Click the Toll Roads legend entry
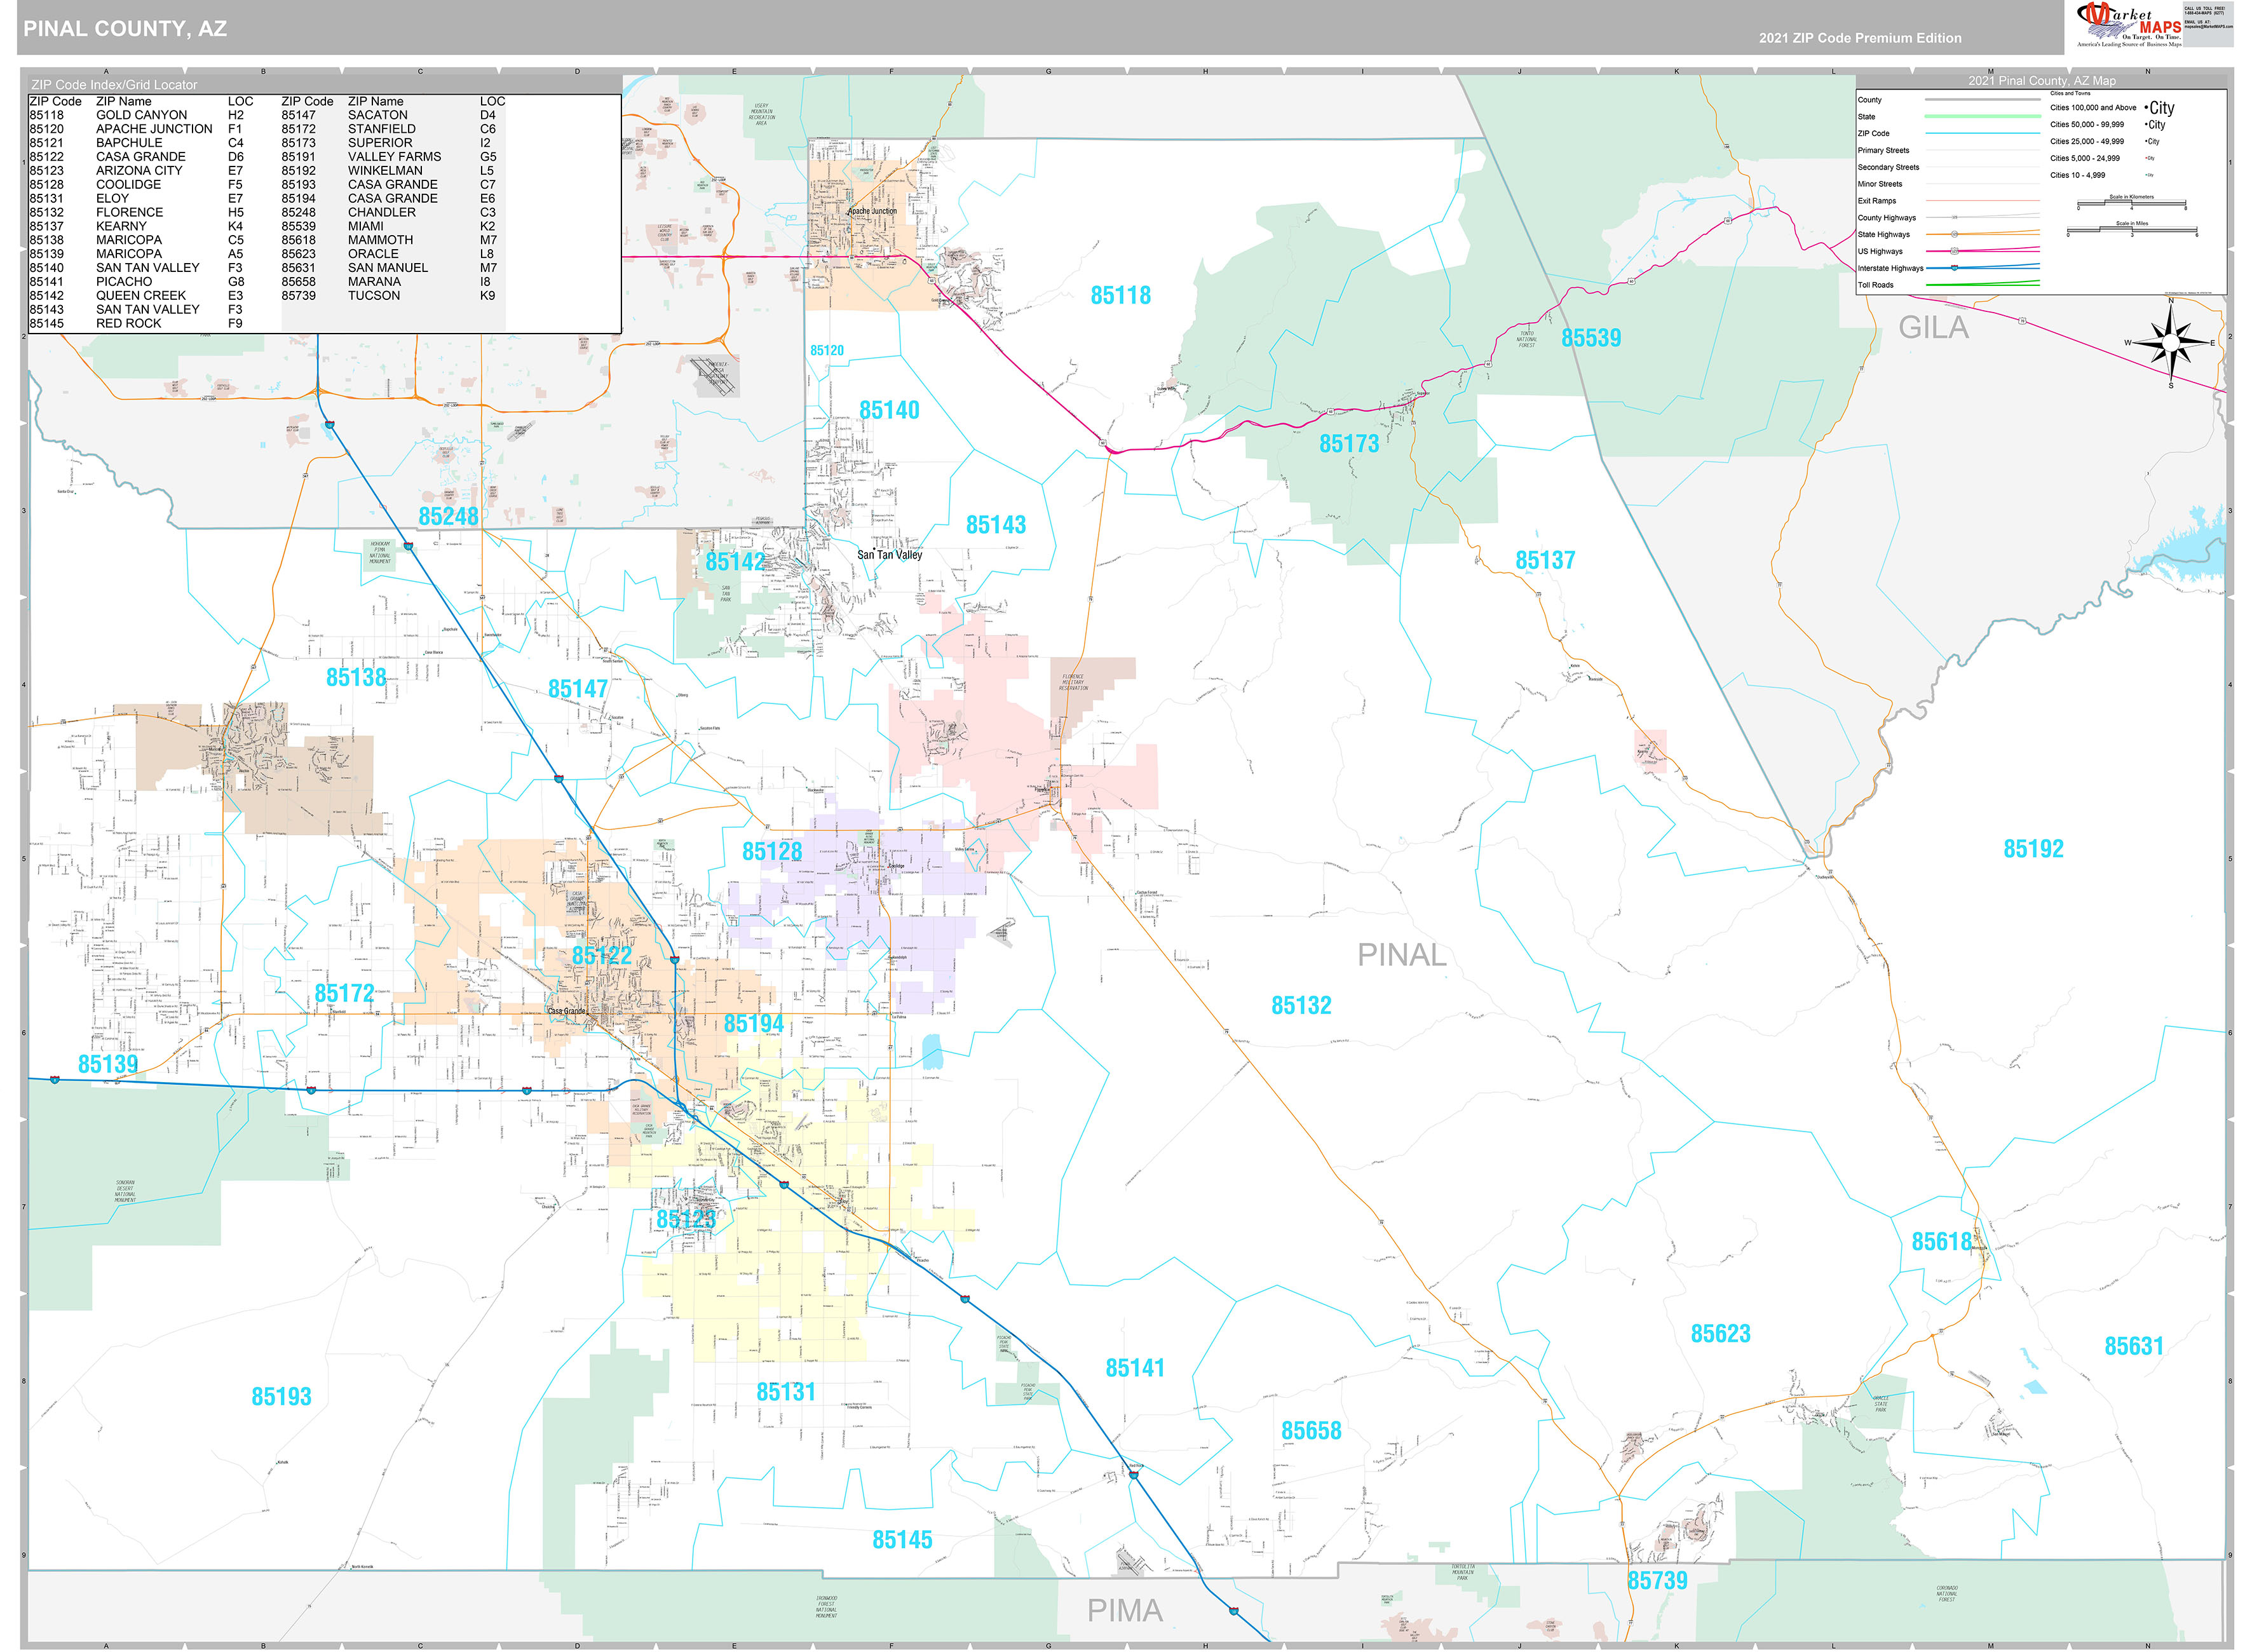2245x1652 pixels. point(1948,285)
